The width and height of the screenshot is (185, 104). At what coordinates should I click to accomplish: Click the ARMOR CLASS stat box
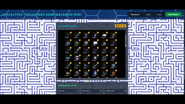pos(115,91)
